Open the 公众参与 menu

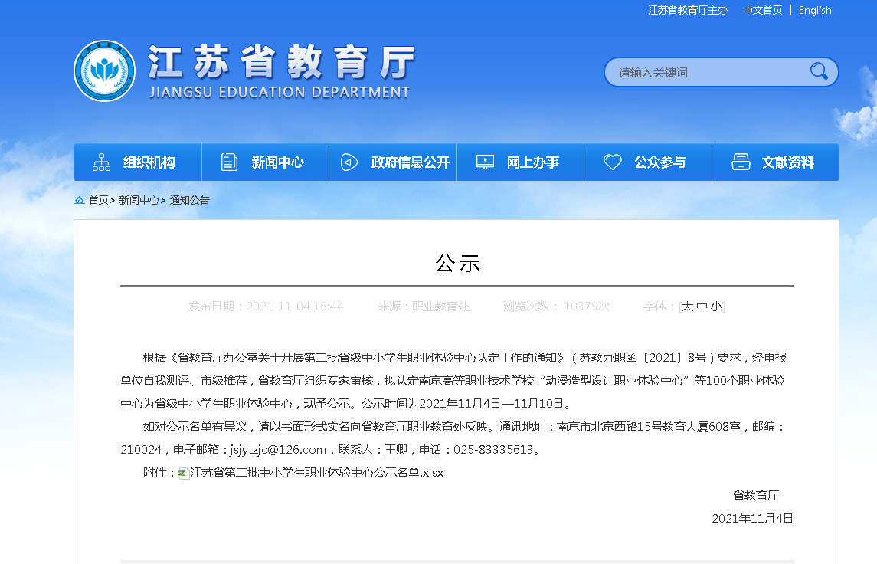[648, 162]
